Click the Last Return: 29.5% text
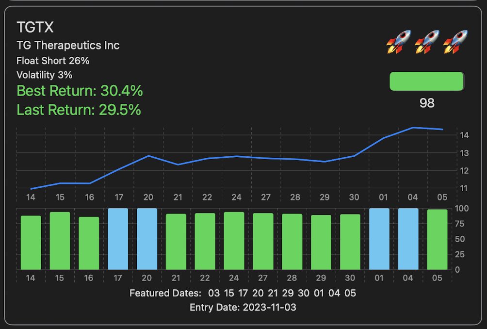Viewport: 487px width, 329px height. click(79, 110)
